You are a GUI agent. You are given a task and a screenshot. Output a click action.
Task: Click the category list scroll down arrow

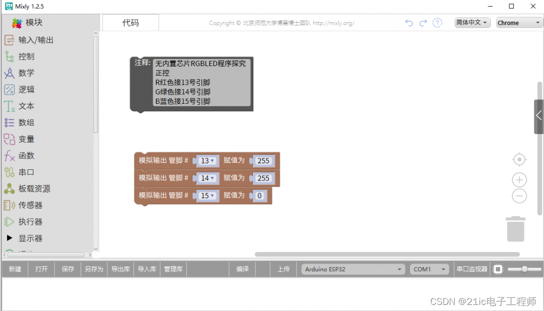tap(96, 249)
